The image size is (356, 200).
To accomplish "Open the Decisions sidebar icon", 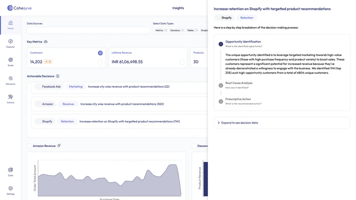I will click(10, 80).
